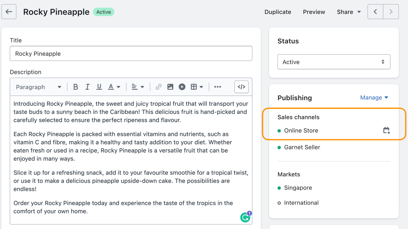The height and width of the screenshot is (229, 408).
Task: Open more formatting options
Action: pyautogui.click(x=218, y=87)
